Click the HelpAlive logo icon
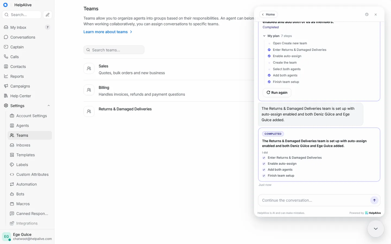 [5, 5]
